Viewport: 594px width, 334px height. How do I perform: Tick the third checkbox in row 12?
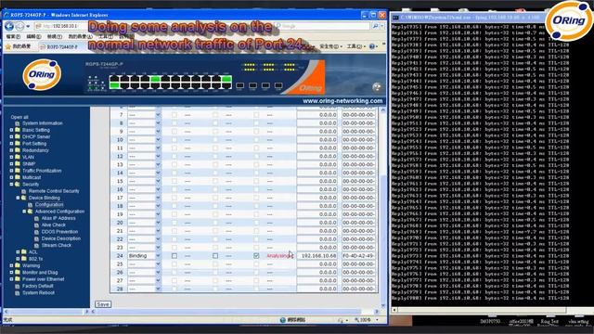[256, 157]
